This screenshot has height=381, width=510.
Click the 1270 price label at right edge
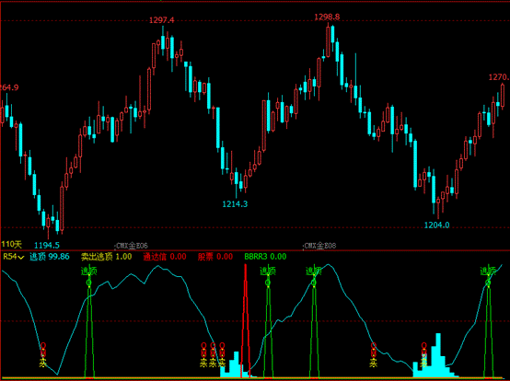tap(499, 77)
